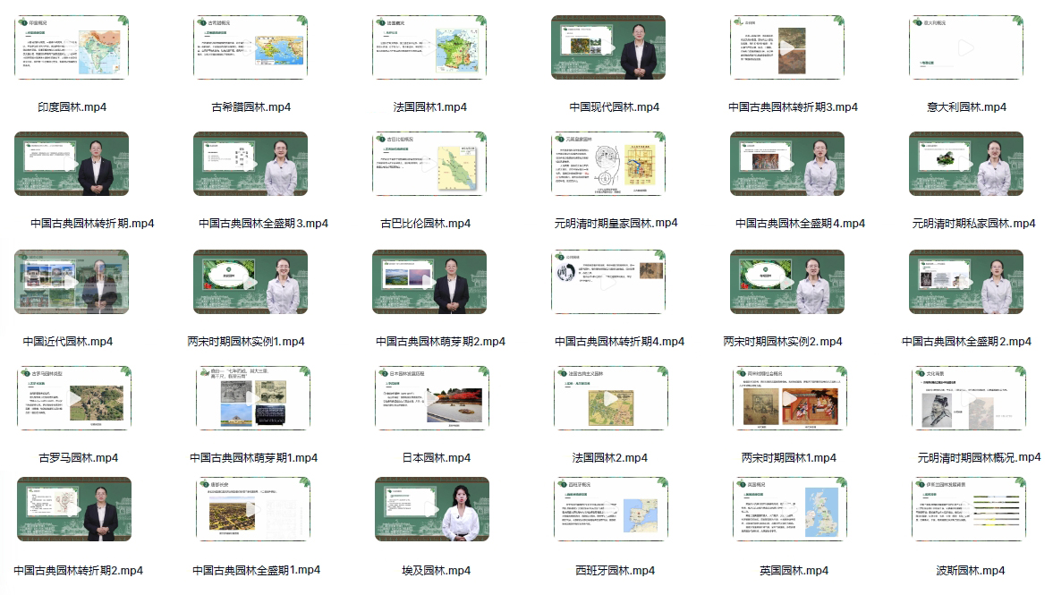Click the play overlay on 意大利园林.mp4
Viewport: 1053px width, 595px height.
[x=967, y=47]
